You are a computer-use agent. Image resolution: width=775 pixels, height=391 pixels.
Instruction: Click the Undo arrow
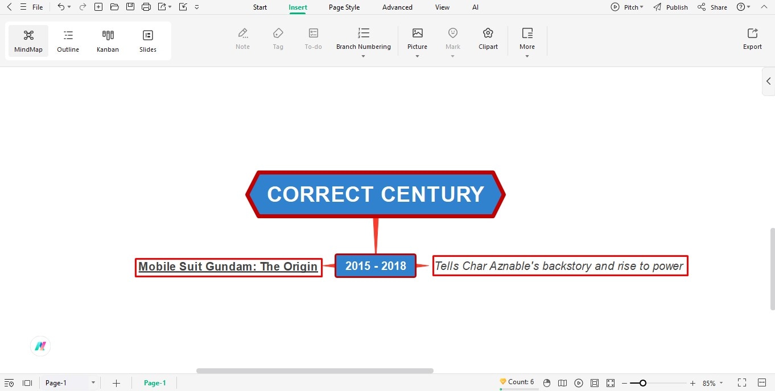tap(61, 7)
